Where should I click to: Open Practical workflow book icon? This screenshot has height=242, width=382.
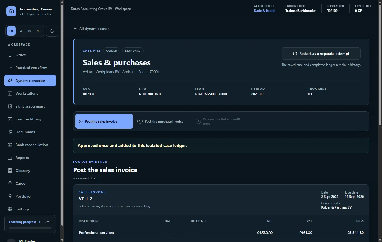pyautogui.click(x=10, y=68)
